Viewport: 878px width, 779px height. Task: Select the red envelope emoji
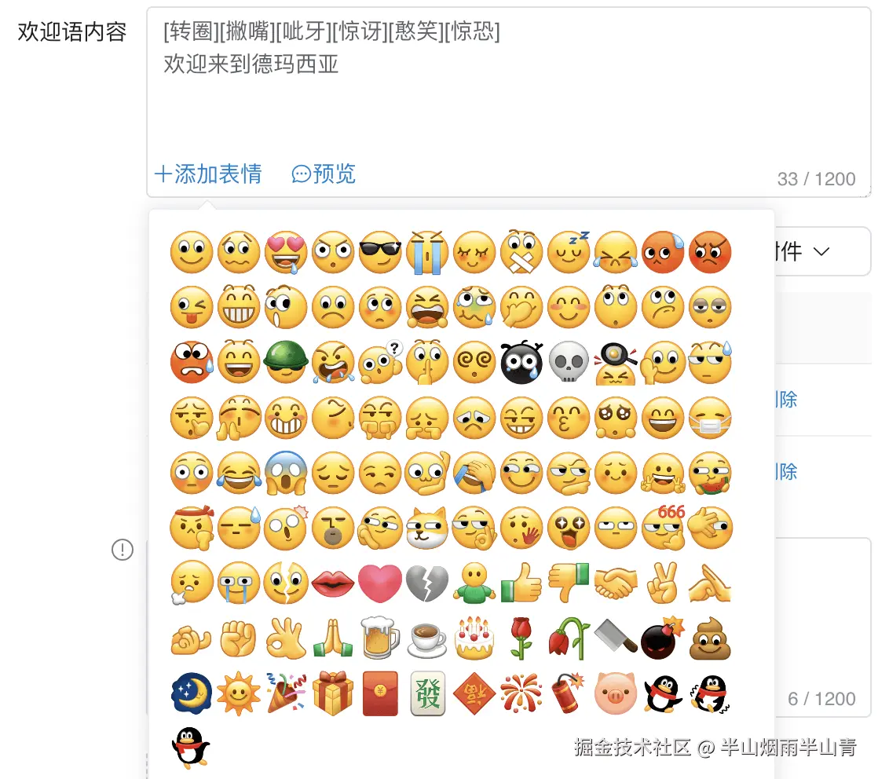coord(380,693)
